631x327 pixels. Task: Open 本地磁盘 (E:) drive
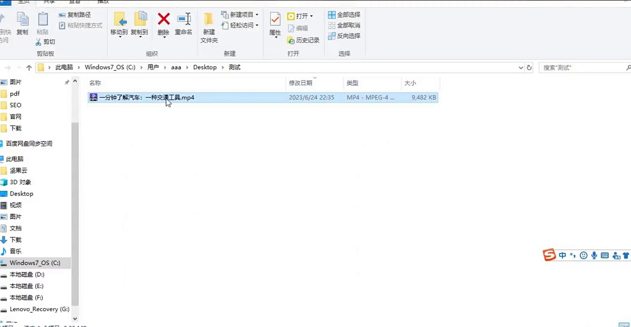coord(26,286)
